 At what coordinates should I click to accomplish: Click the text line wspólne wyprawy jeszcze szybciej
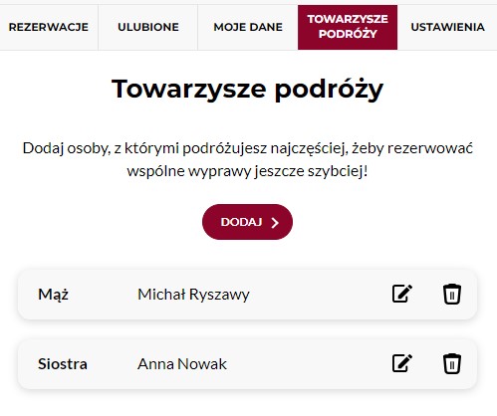(247, 171)
